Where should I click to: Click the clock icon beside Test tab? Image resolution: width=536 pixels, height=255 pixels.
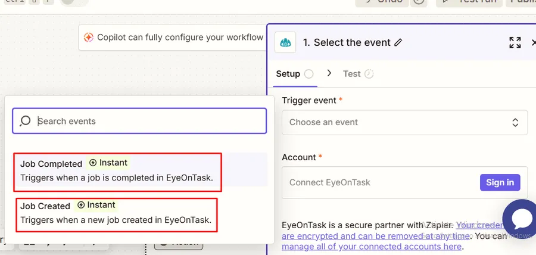point(369,74)
